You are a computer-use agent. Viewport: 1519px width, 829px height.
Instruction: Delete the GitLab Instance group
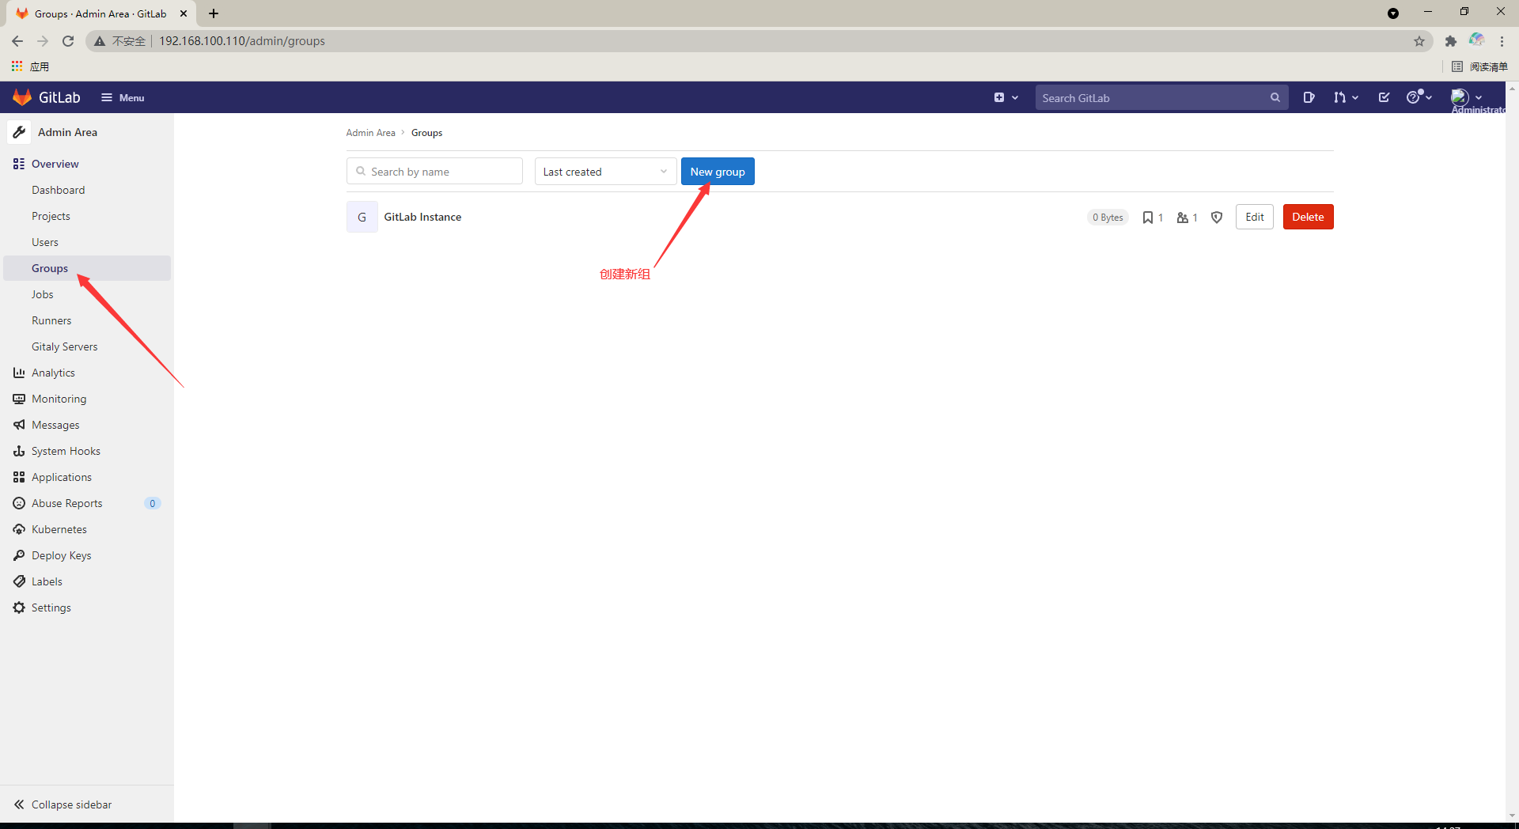click(x=1308, y=217)
